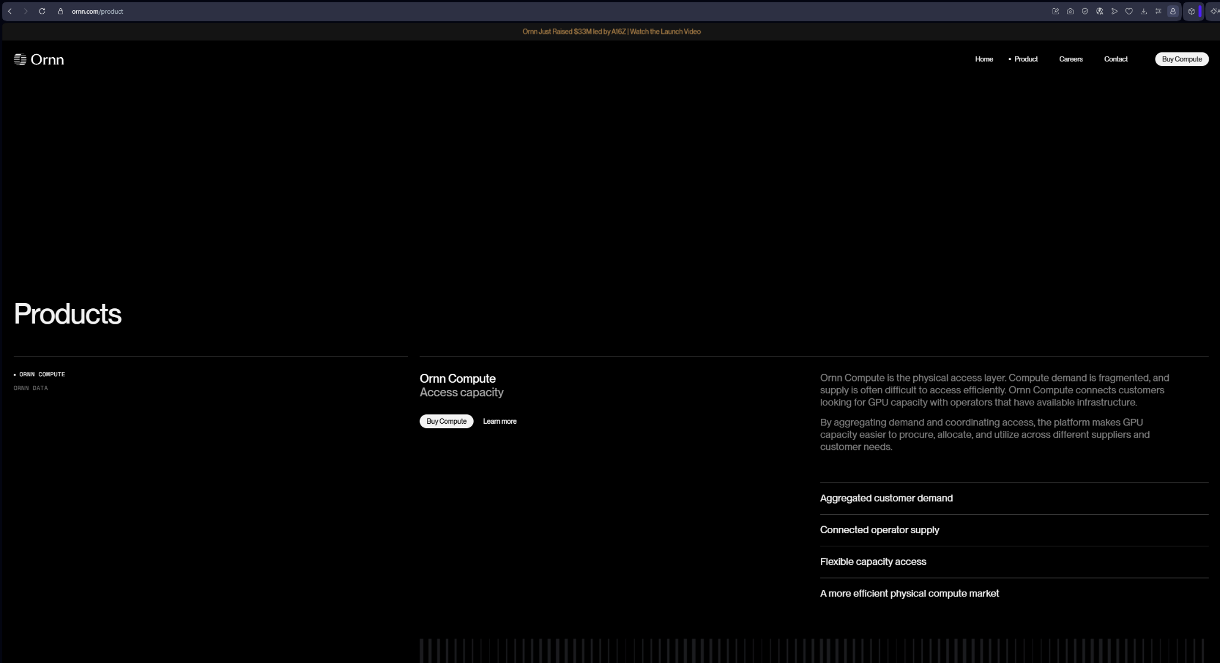Screen dimensions: 1220x663
Task: Reload the ornn.com product page
Action: pyautogui.click(x=42, y=11)
